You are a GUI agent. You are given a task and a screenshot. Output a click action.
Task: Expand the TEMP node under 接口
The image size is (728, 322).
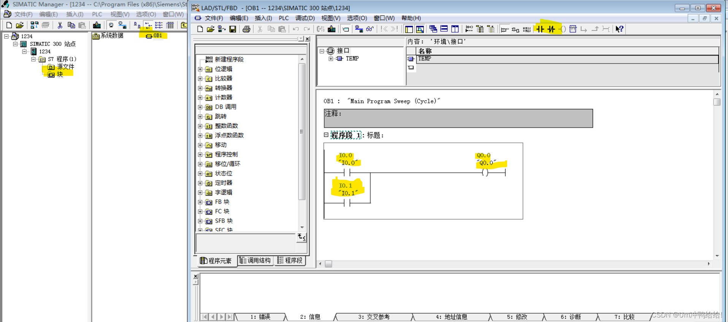[x=331, y=58]
